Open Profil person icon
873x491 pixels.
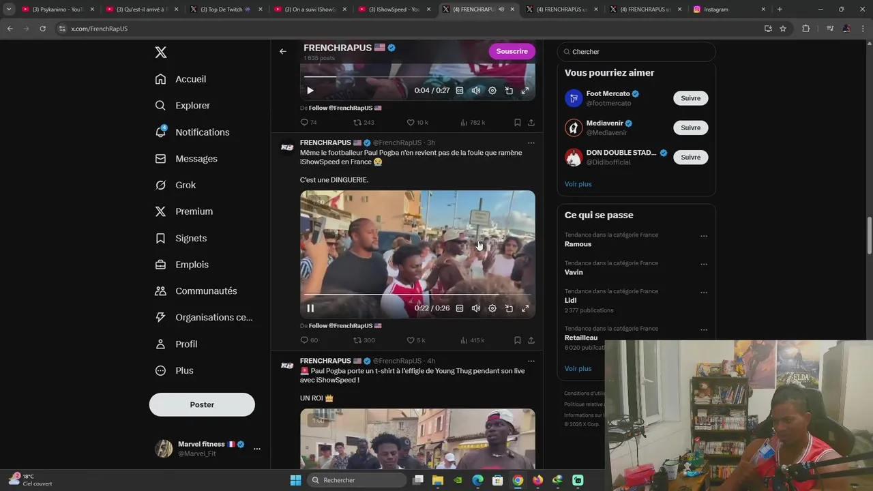(x=160, y=344)
